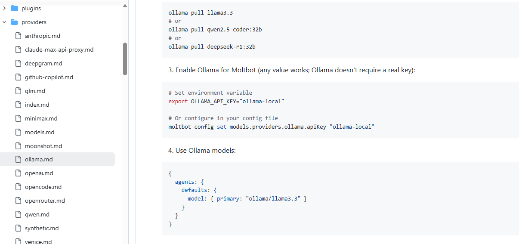Open the synthetic.md file
519x244 pixels.
pos(42,228)
